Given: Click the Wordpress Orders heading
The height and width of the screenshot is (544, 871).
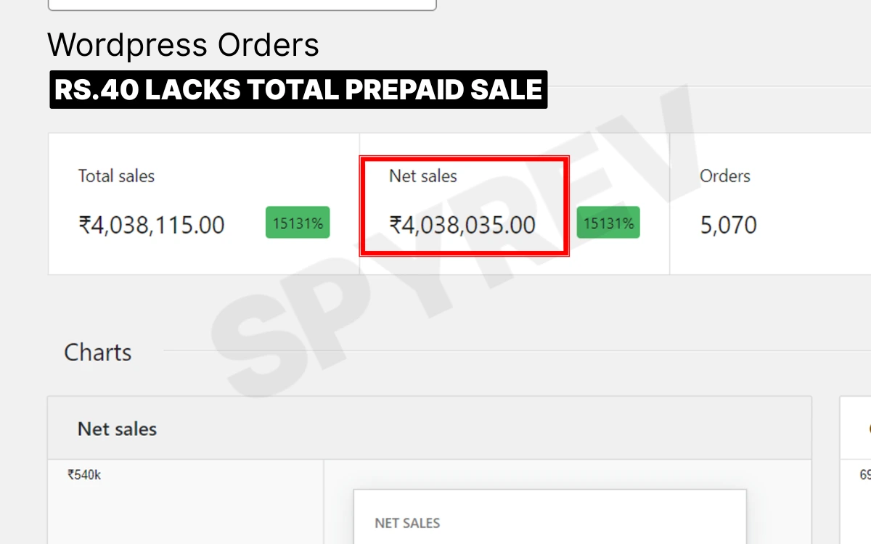Looking at the screenshot, I should (183, 45).
